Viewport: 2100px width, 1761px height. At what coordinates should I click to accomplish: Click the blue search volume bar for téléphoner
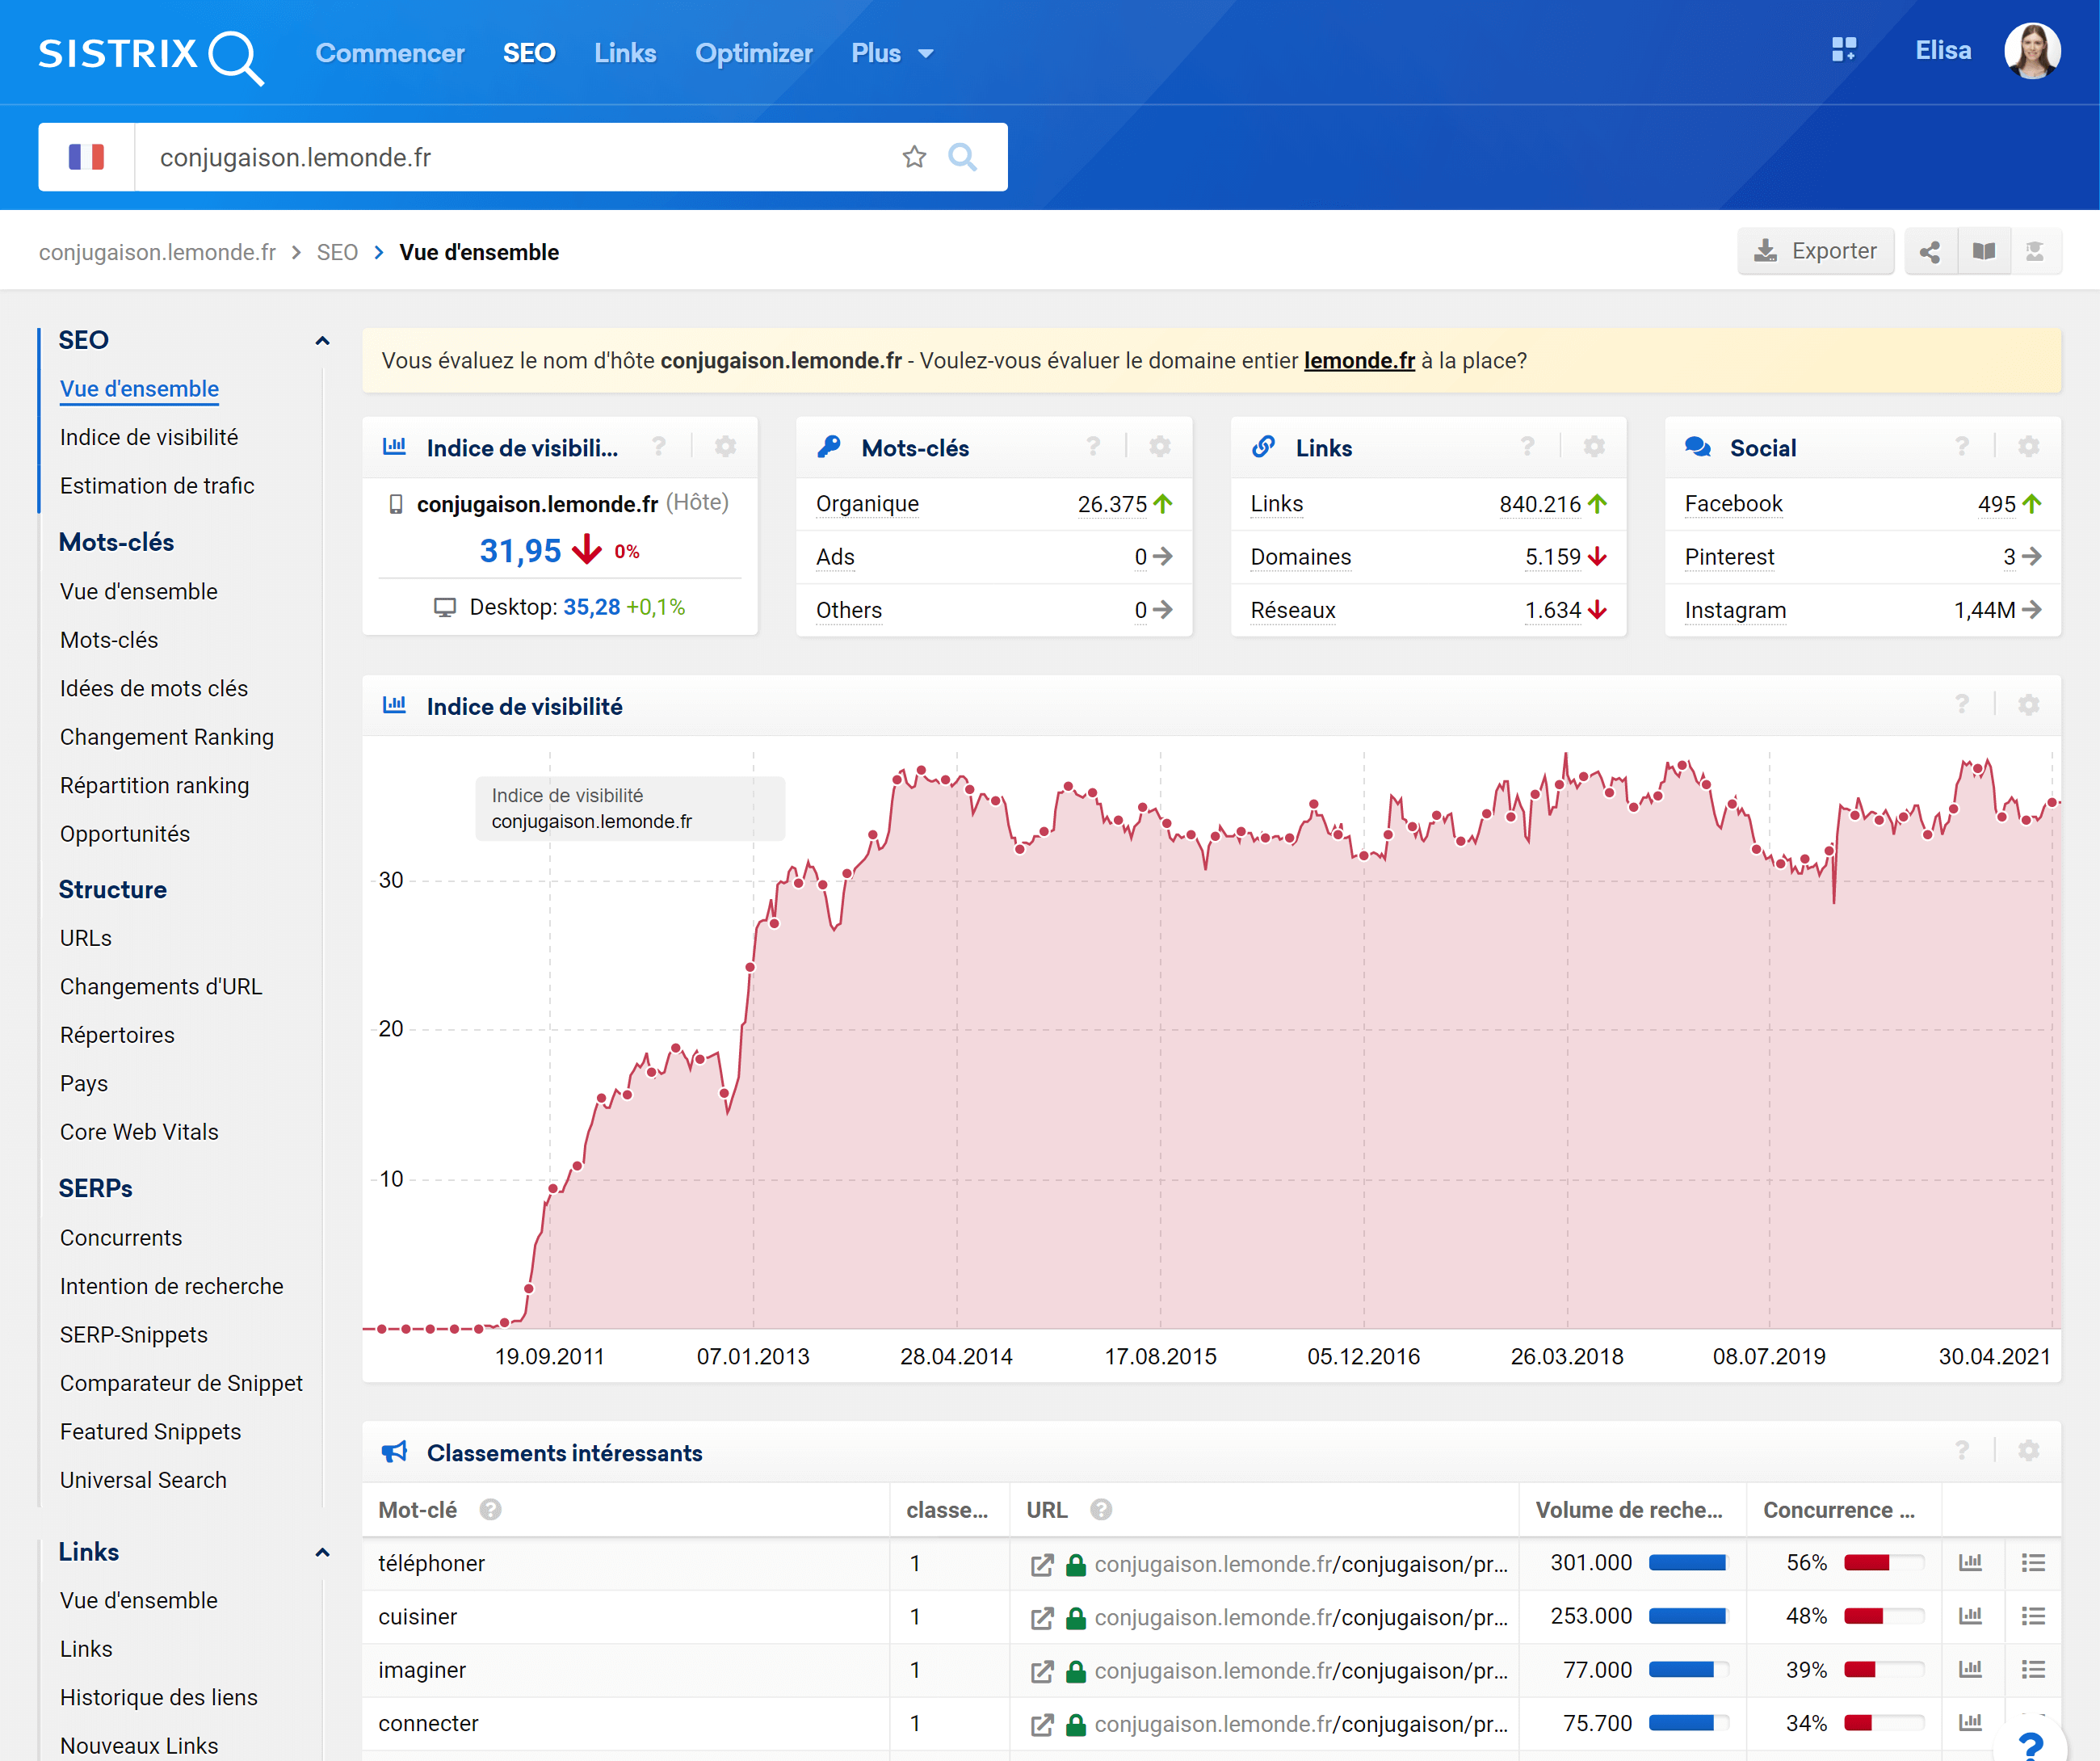tap(1689, 1563)
